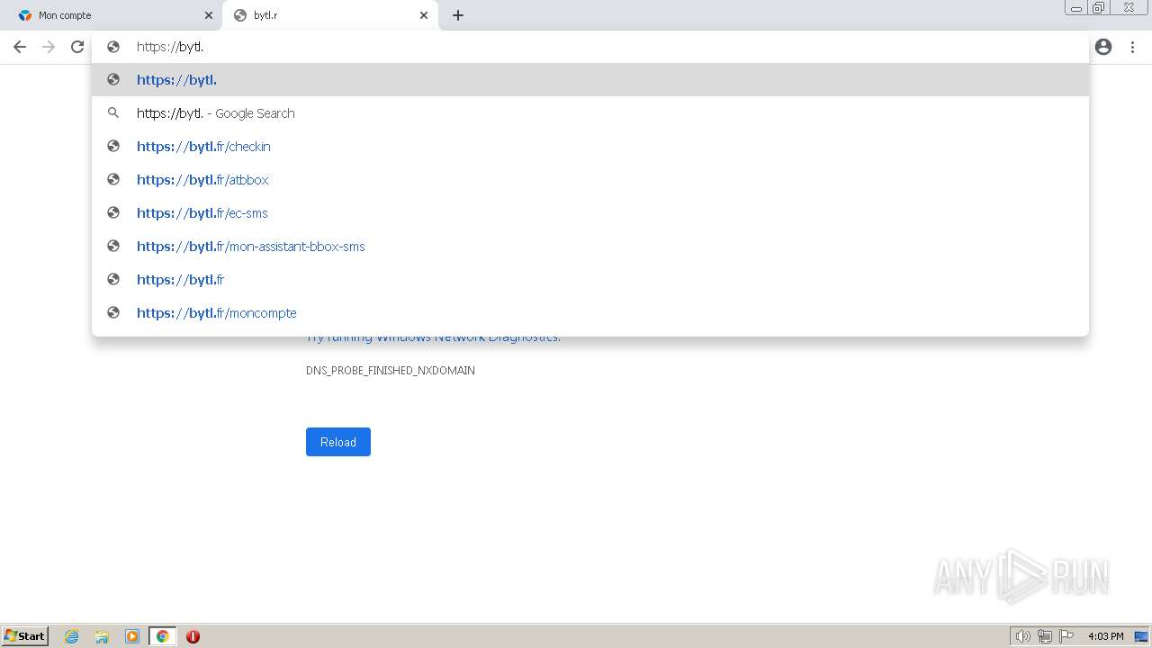1152x648 pixels.
Task: Click the globe icon beside the checkin suggestion
Action: pyautogui.click(x=113, y=146)
